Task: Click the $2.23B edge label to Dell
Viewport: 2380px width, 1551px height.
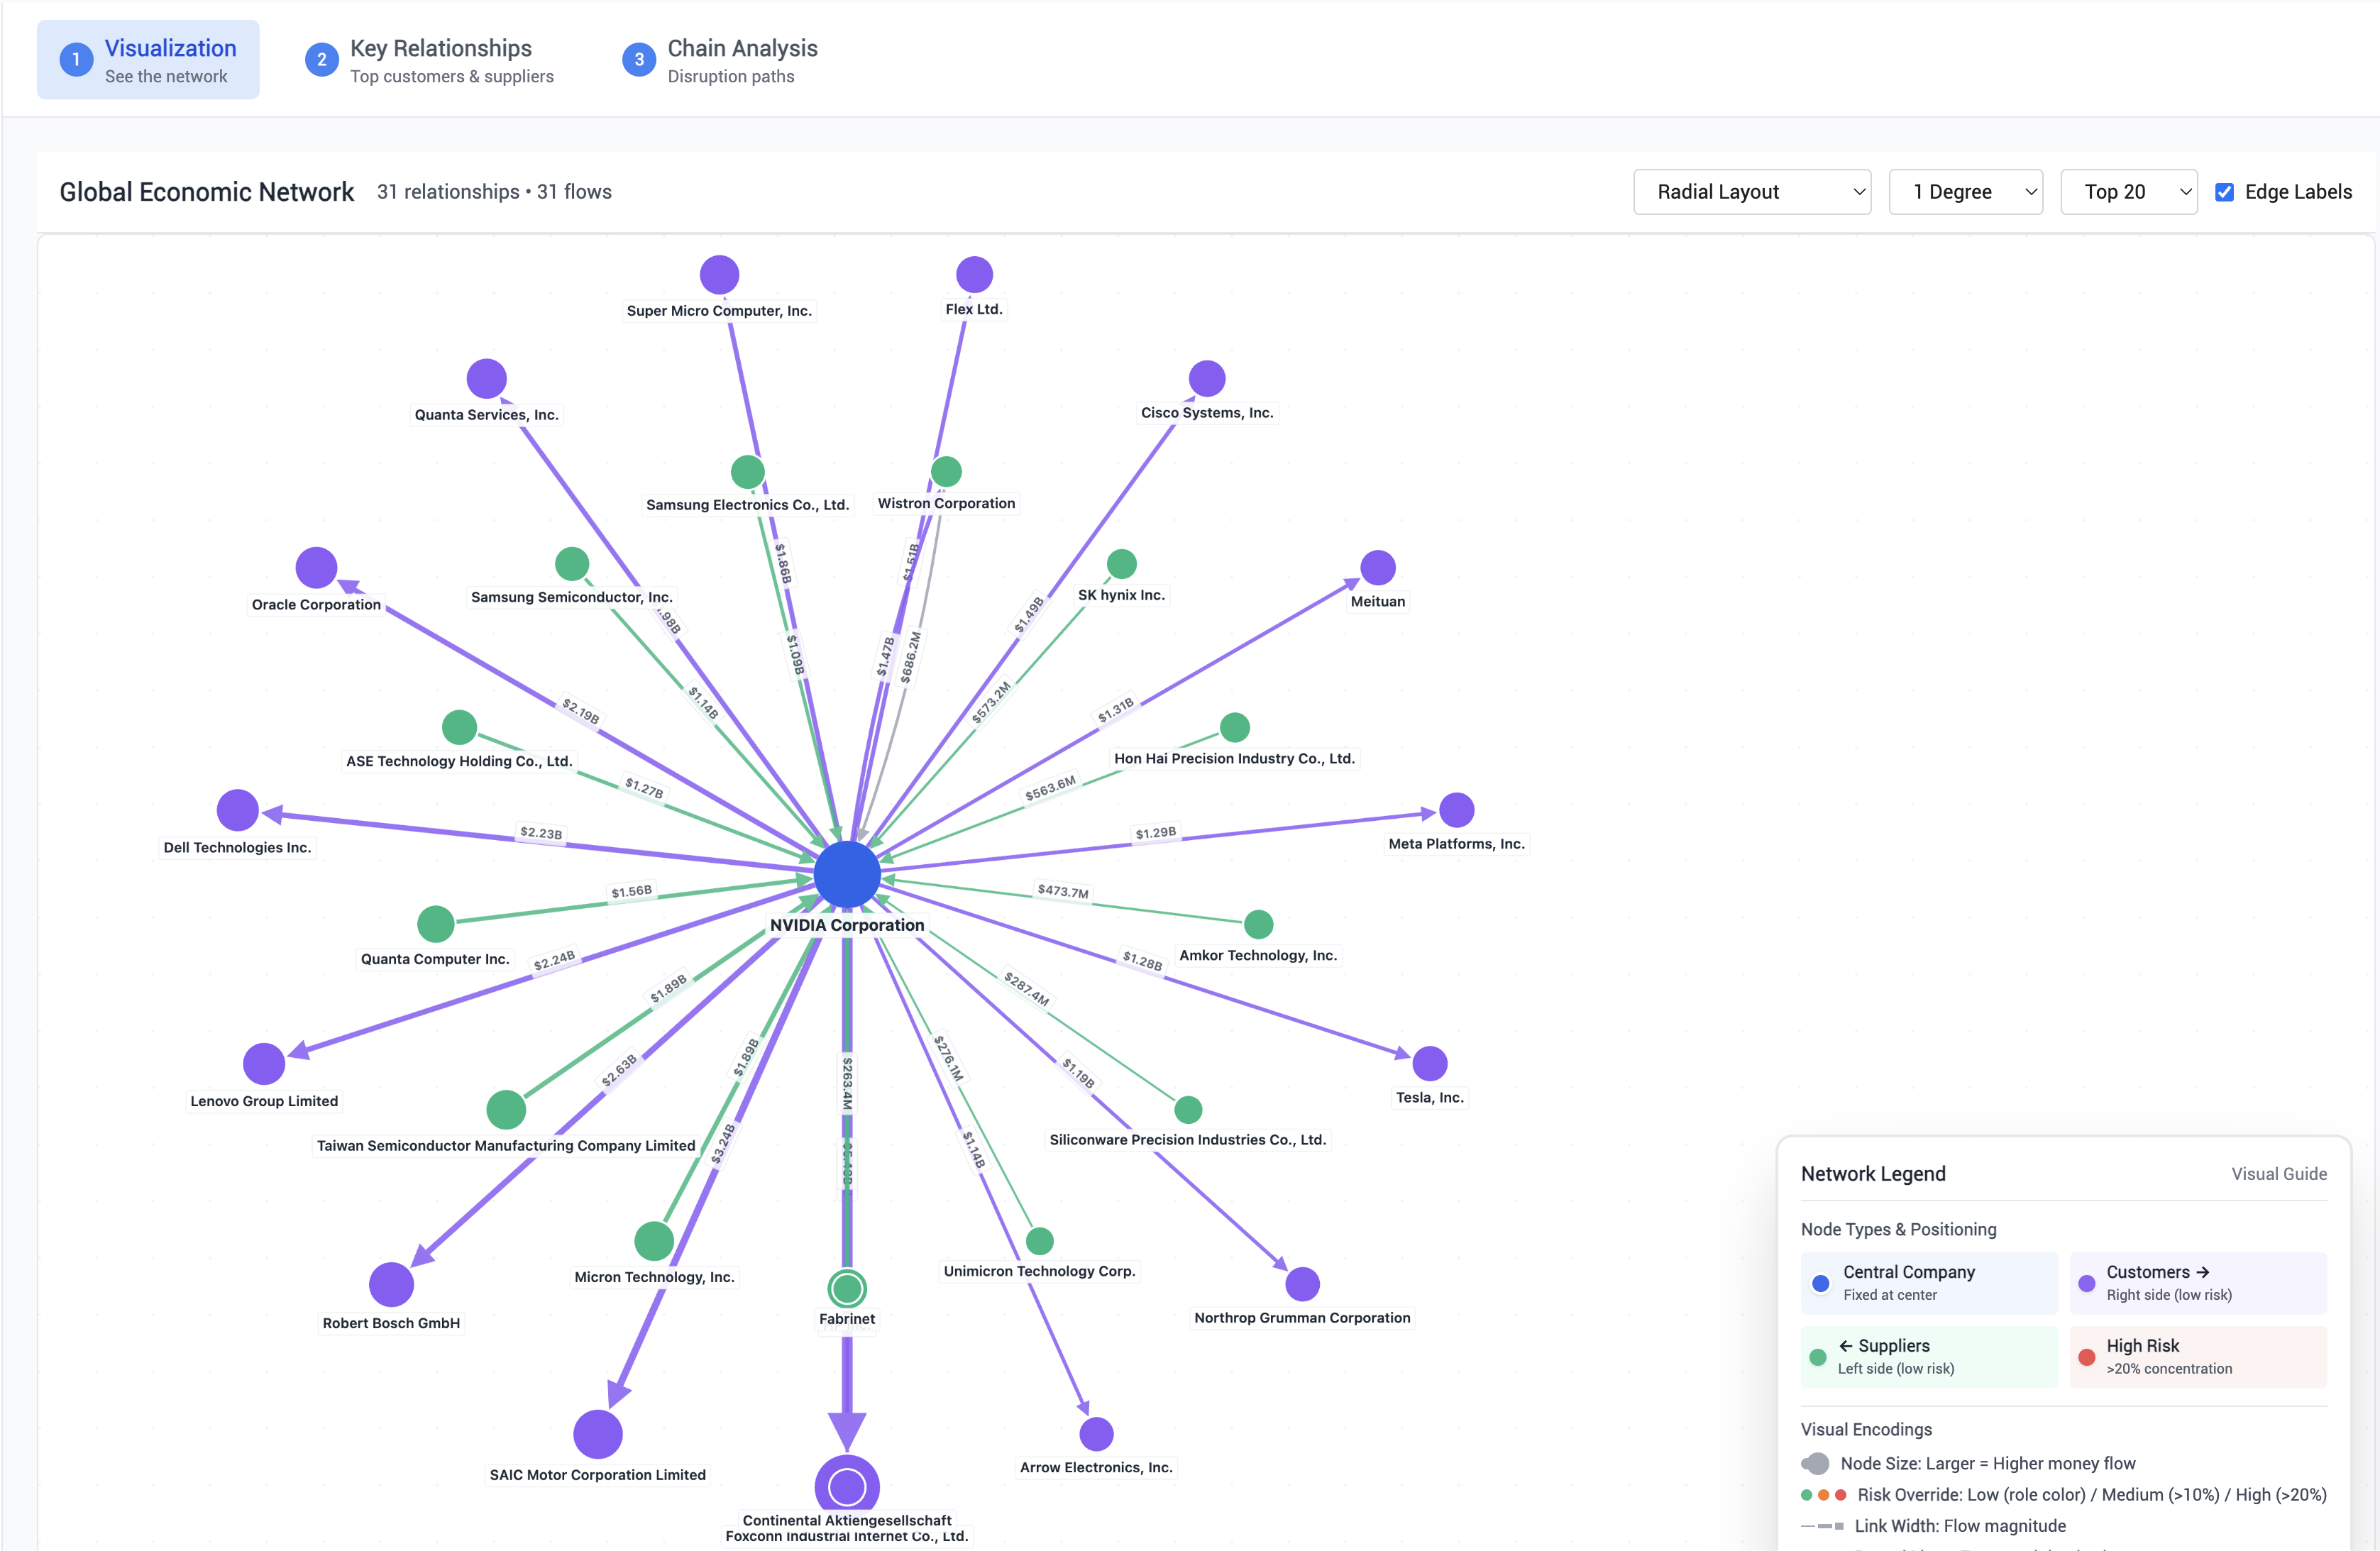Action: tap(540, 833)
